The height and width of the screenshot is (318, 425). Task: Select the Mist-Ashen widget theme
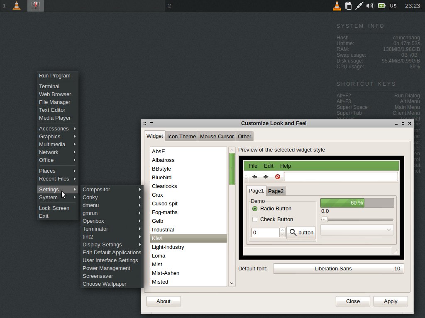pyautogui.click(x=188, y=273)
